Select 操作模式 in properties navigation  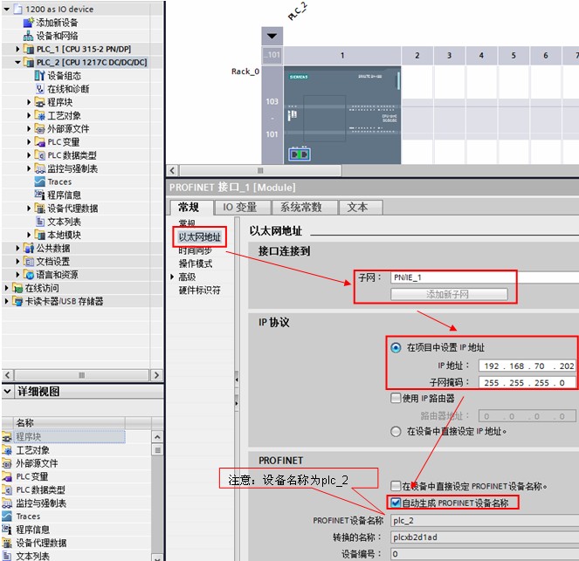[x=196, y=263]
